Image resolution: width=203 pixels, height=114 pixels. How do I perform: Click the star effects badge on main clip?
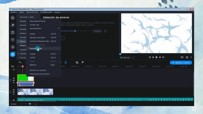click(x=19, y=90)
